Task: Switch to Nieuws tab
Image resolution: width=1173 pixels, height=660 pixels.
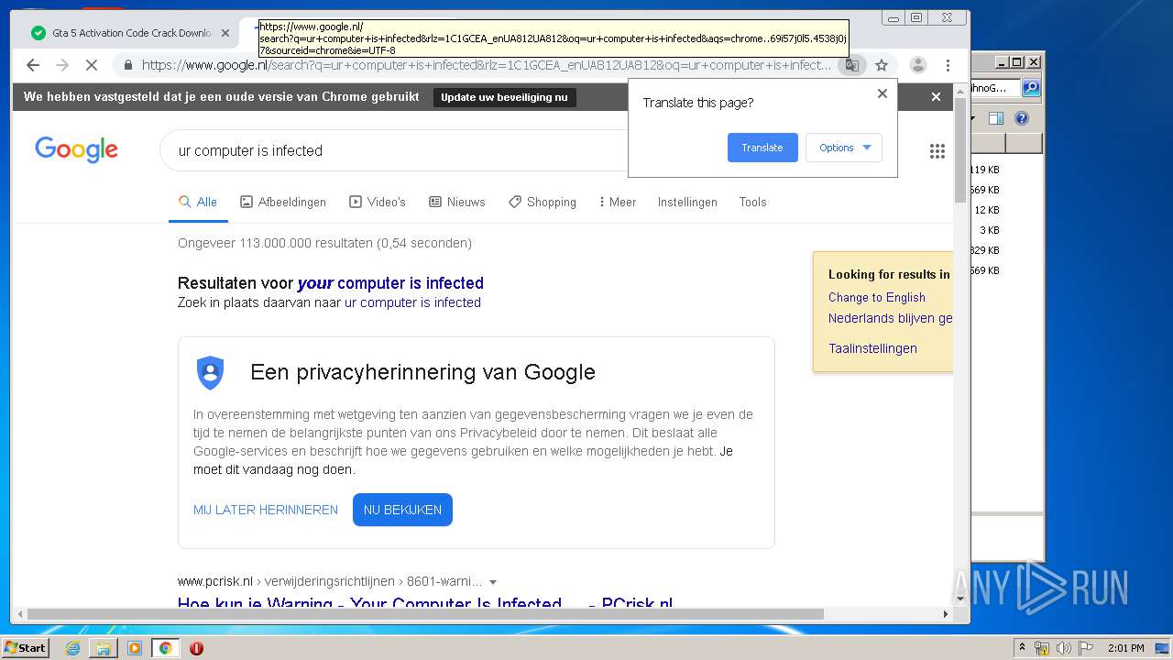Action: click(x=457, y=202)
